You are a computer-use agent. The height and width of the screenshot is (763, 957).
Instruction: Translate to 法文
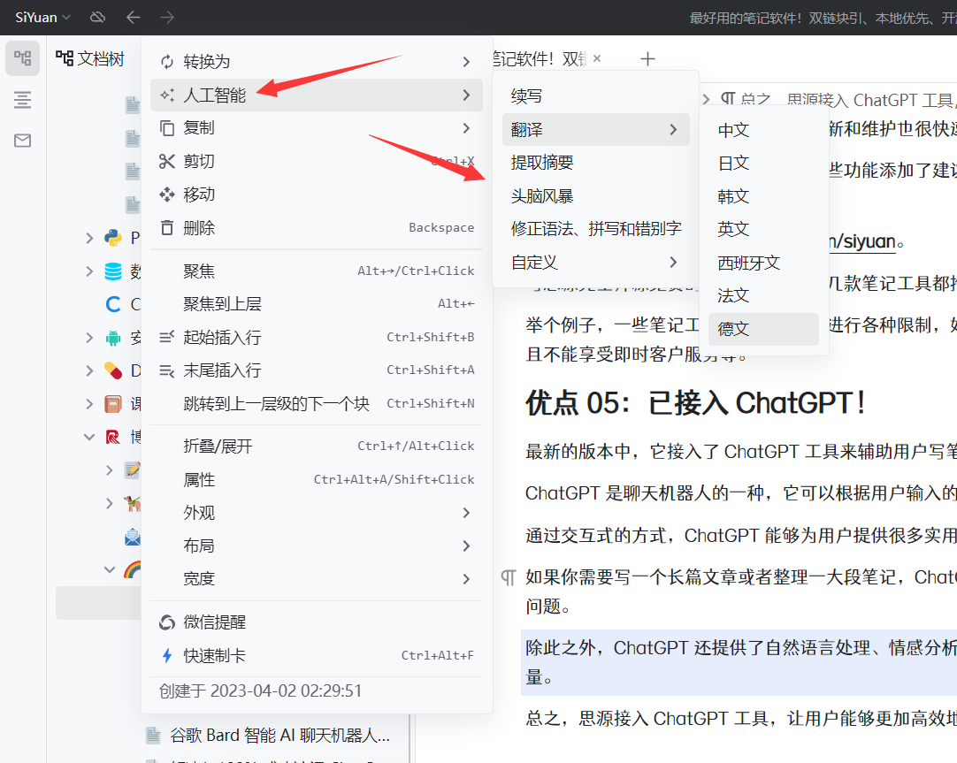coord(763,296)
